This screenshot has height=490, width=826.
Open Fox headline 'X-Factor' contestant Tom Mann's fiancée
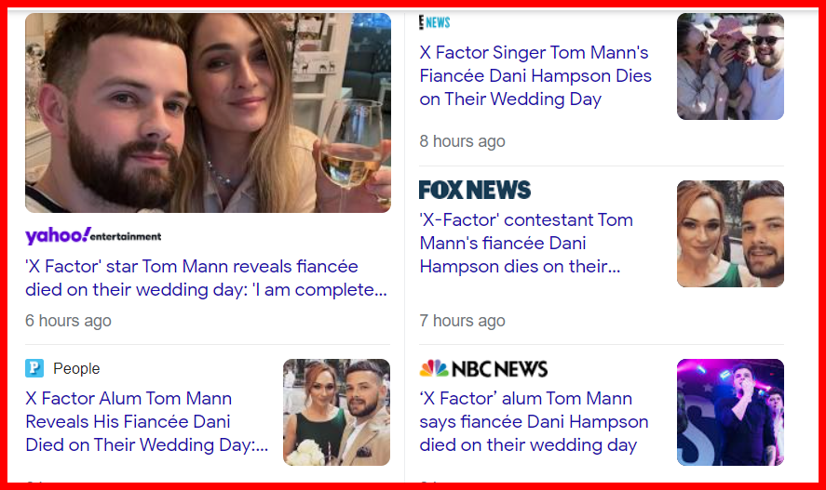pyautogui.click(x=526, y=244)
